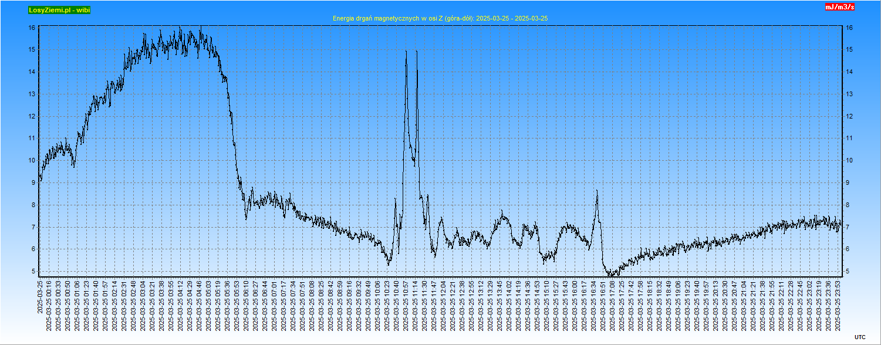Viewport: 881px width, 345px height.
Task: Click the 5 value on right axis
Action: click(848, 272)
